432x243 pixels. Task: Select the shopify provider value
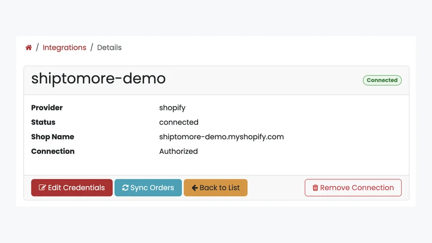[x=172, y=108]
